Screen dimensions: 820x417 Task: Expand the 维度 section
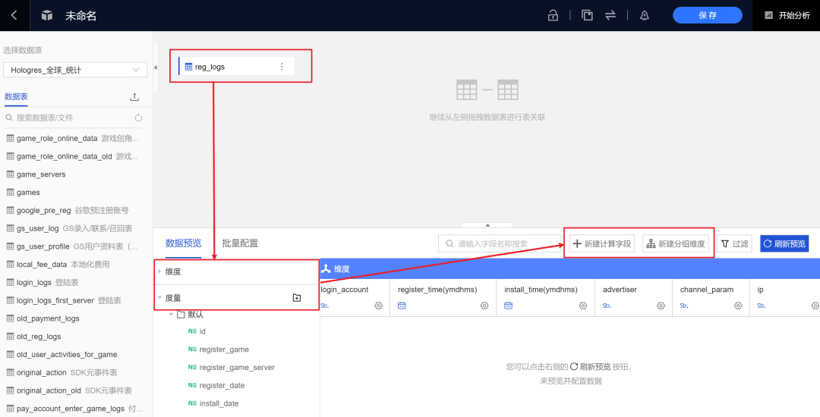coord(159,271)
